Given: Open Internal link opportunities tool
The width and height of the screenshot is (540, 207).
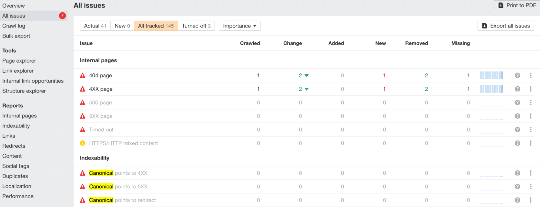Looking at the screenshot, I should [33, 81].
